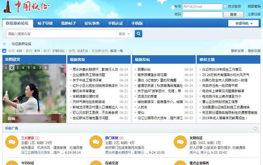This screenshot has height=165, width=263.
Task: Open the 最新回复 link
Action: coord(254,51)
